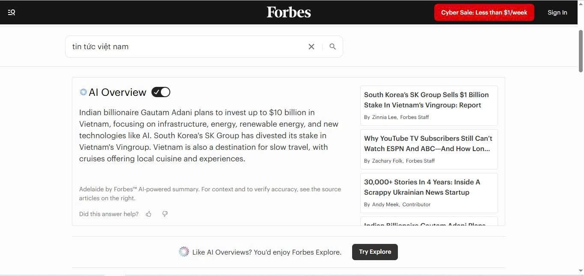The height and width of the screenshot is (276, 584).
Task: Go to homepage via Forbes logo
Action: 289,12
